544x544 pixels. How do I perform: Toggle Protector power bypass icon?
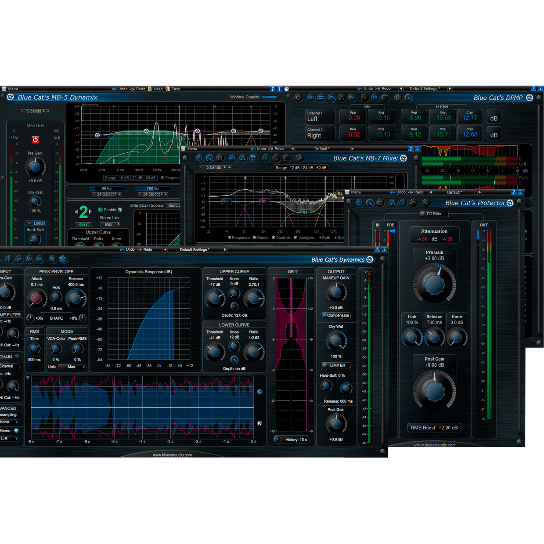(x=360, y=203)
